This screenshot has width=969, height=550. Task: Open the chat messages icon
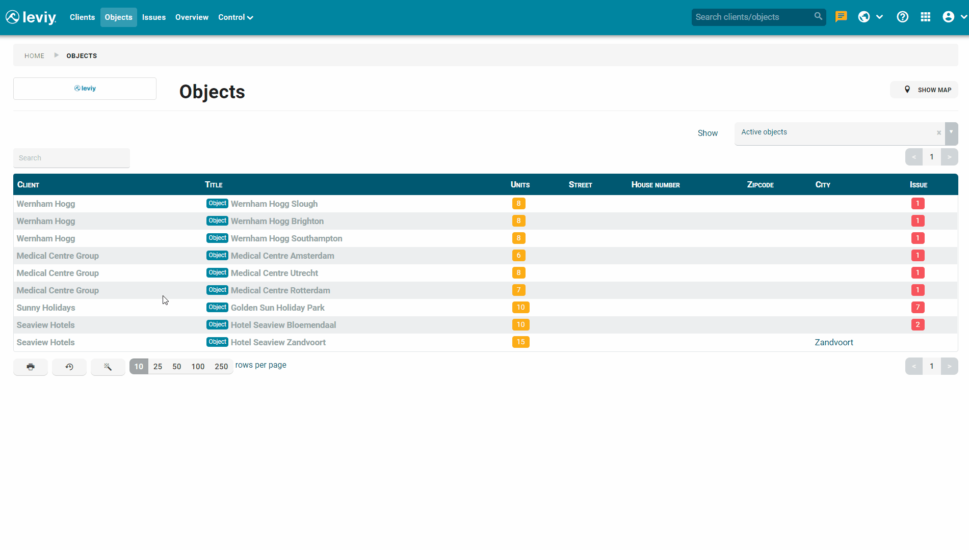841,17
